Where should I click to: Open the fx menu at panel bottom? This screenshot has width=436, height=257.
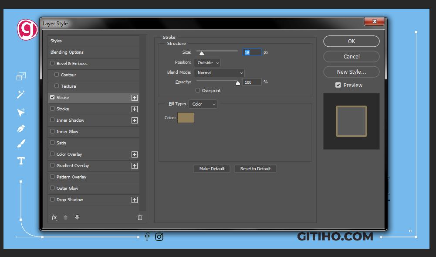tap(54, 217)
